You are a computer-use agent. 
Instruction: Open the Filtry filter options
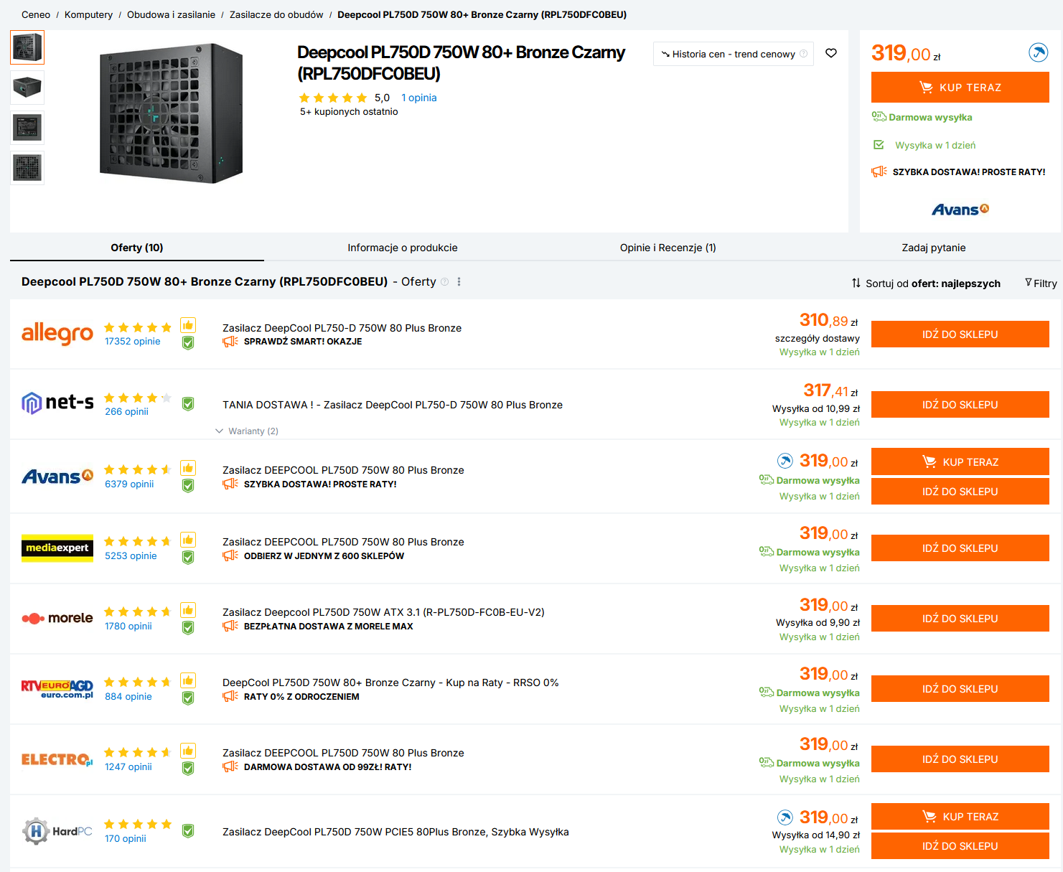point(1041,283)
